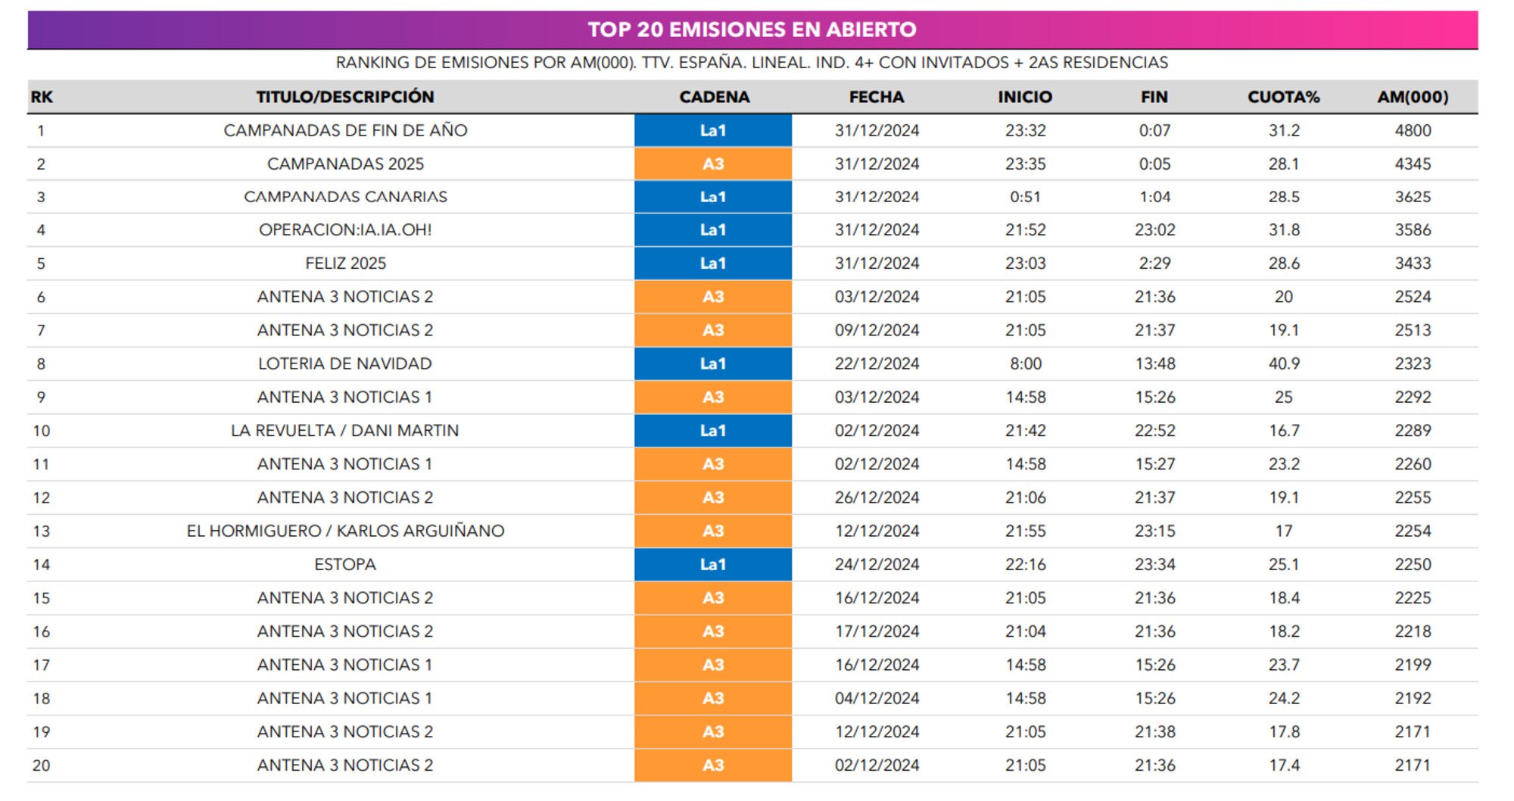Click the date 22/12/2024
1514x801 pixels.
coord(877,364)
